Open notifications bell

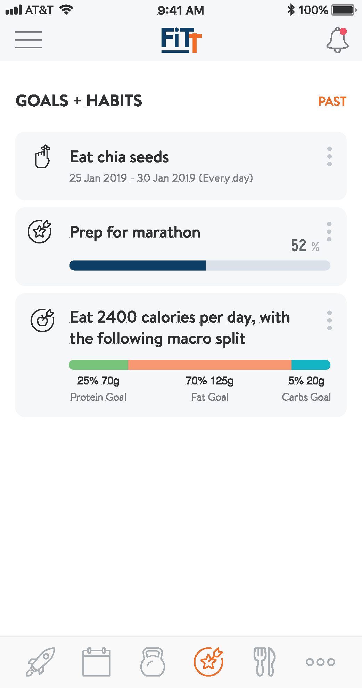click(x=338, y=40)
